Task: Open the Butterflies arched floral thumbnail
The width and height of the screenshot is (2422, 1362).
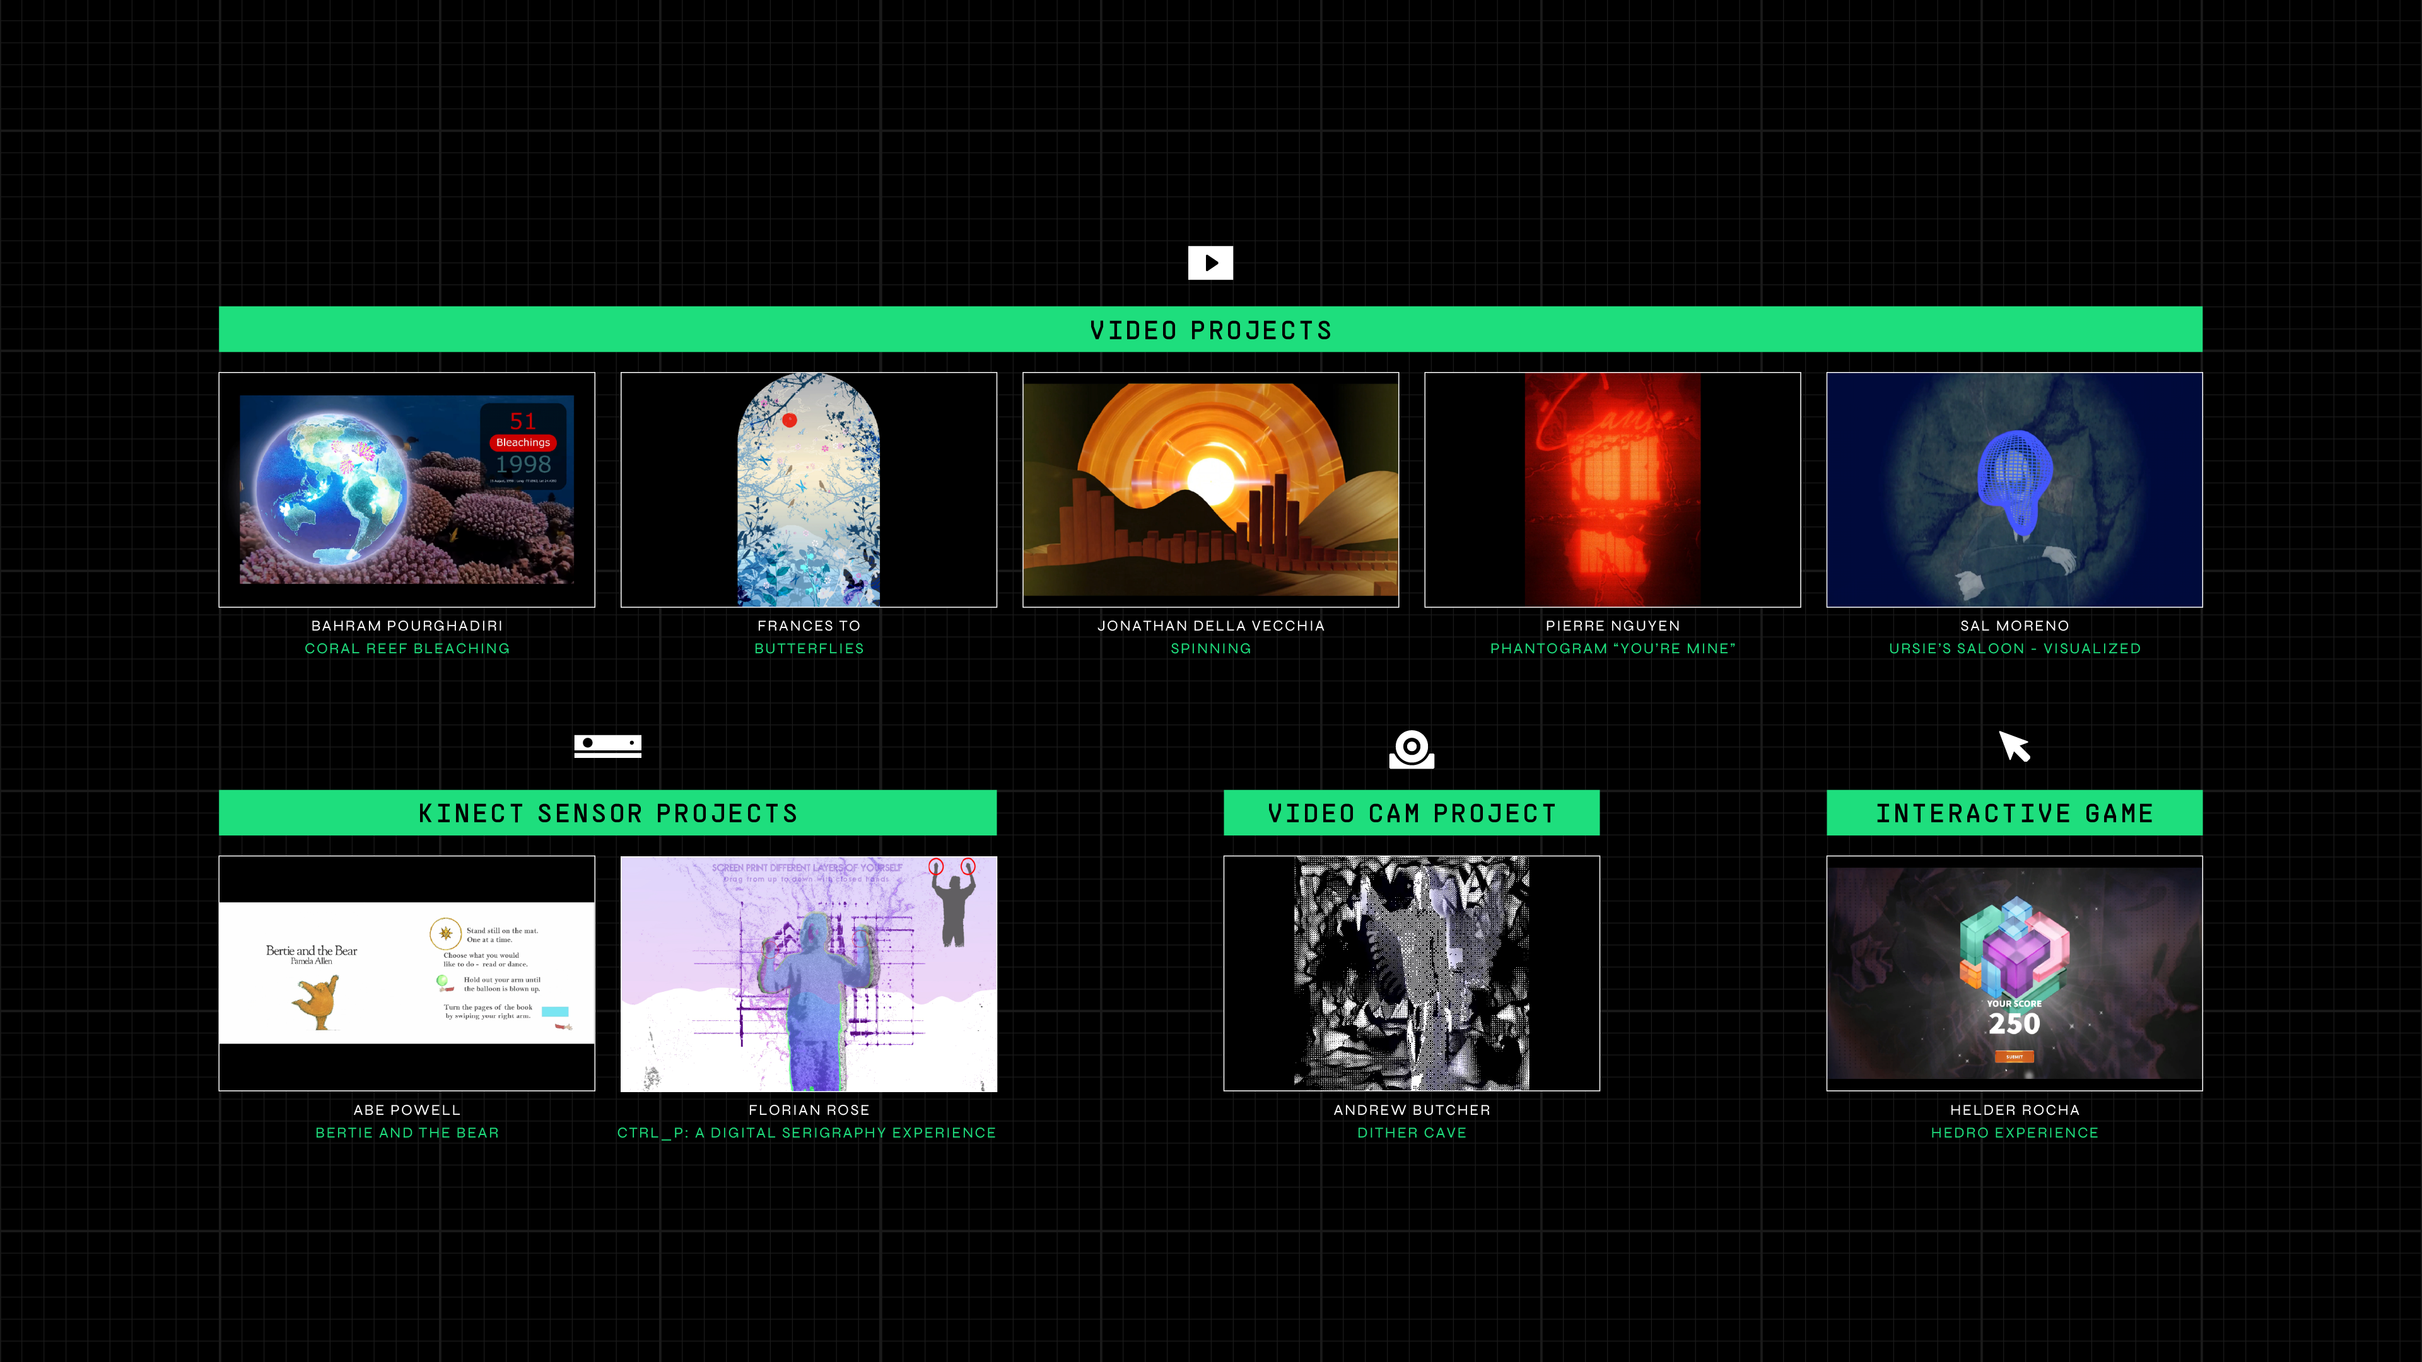Action: pos(809,490)
